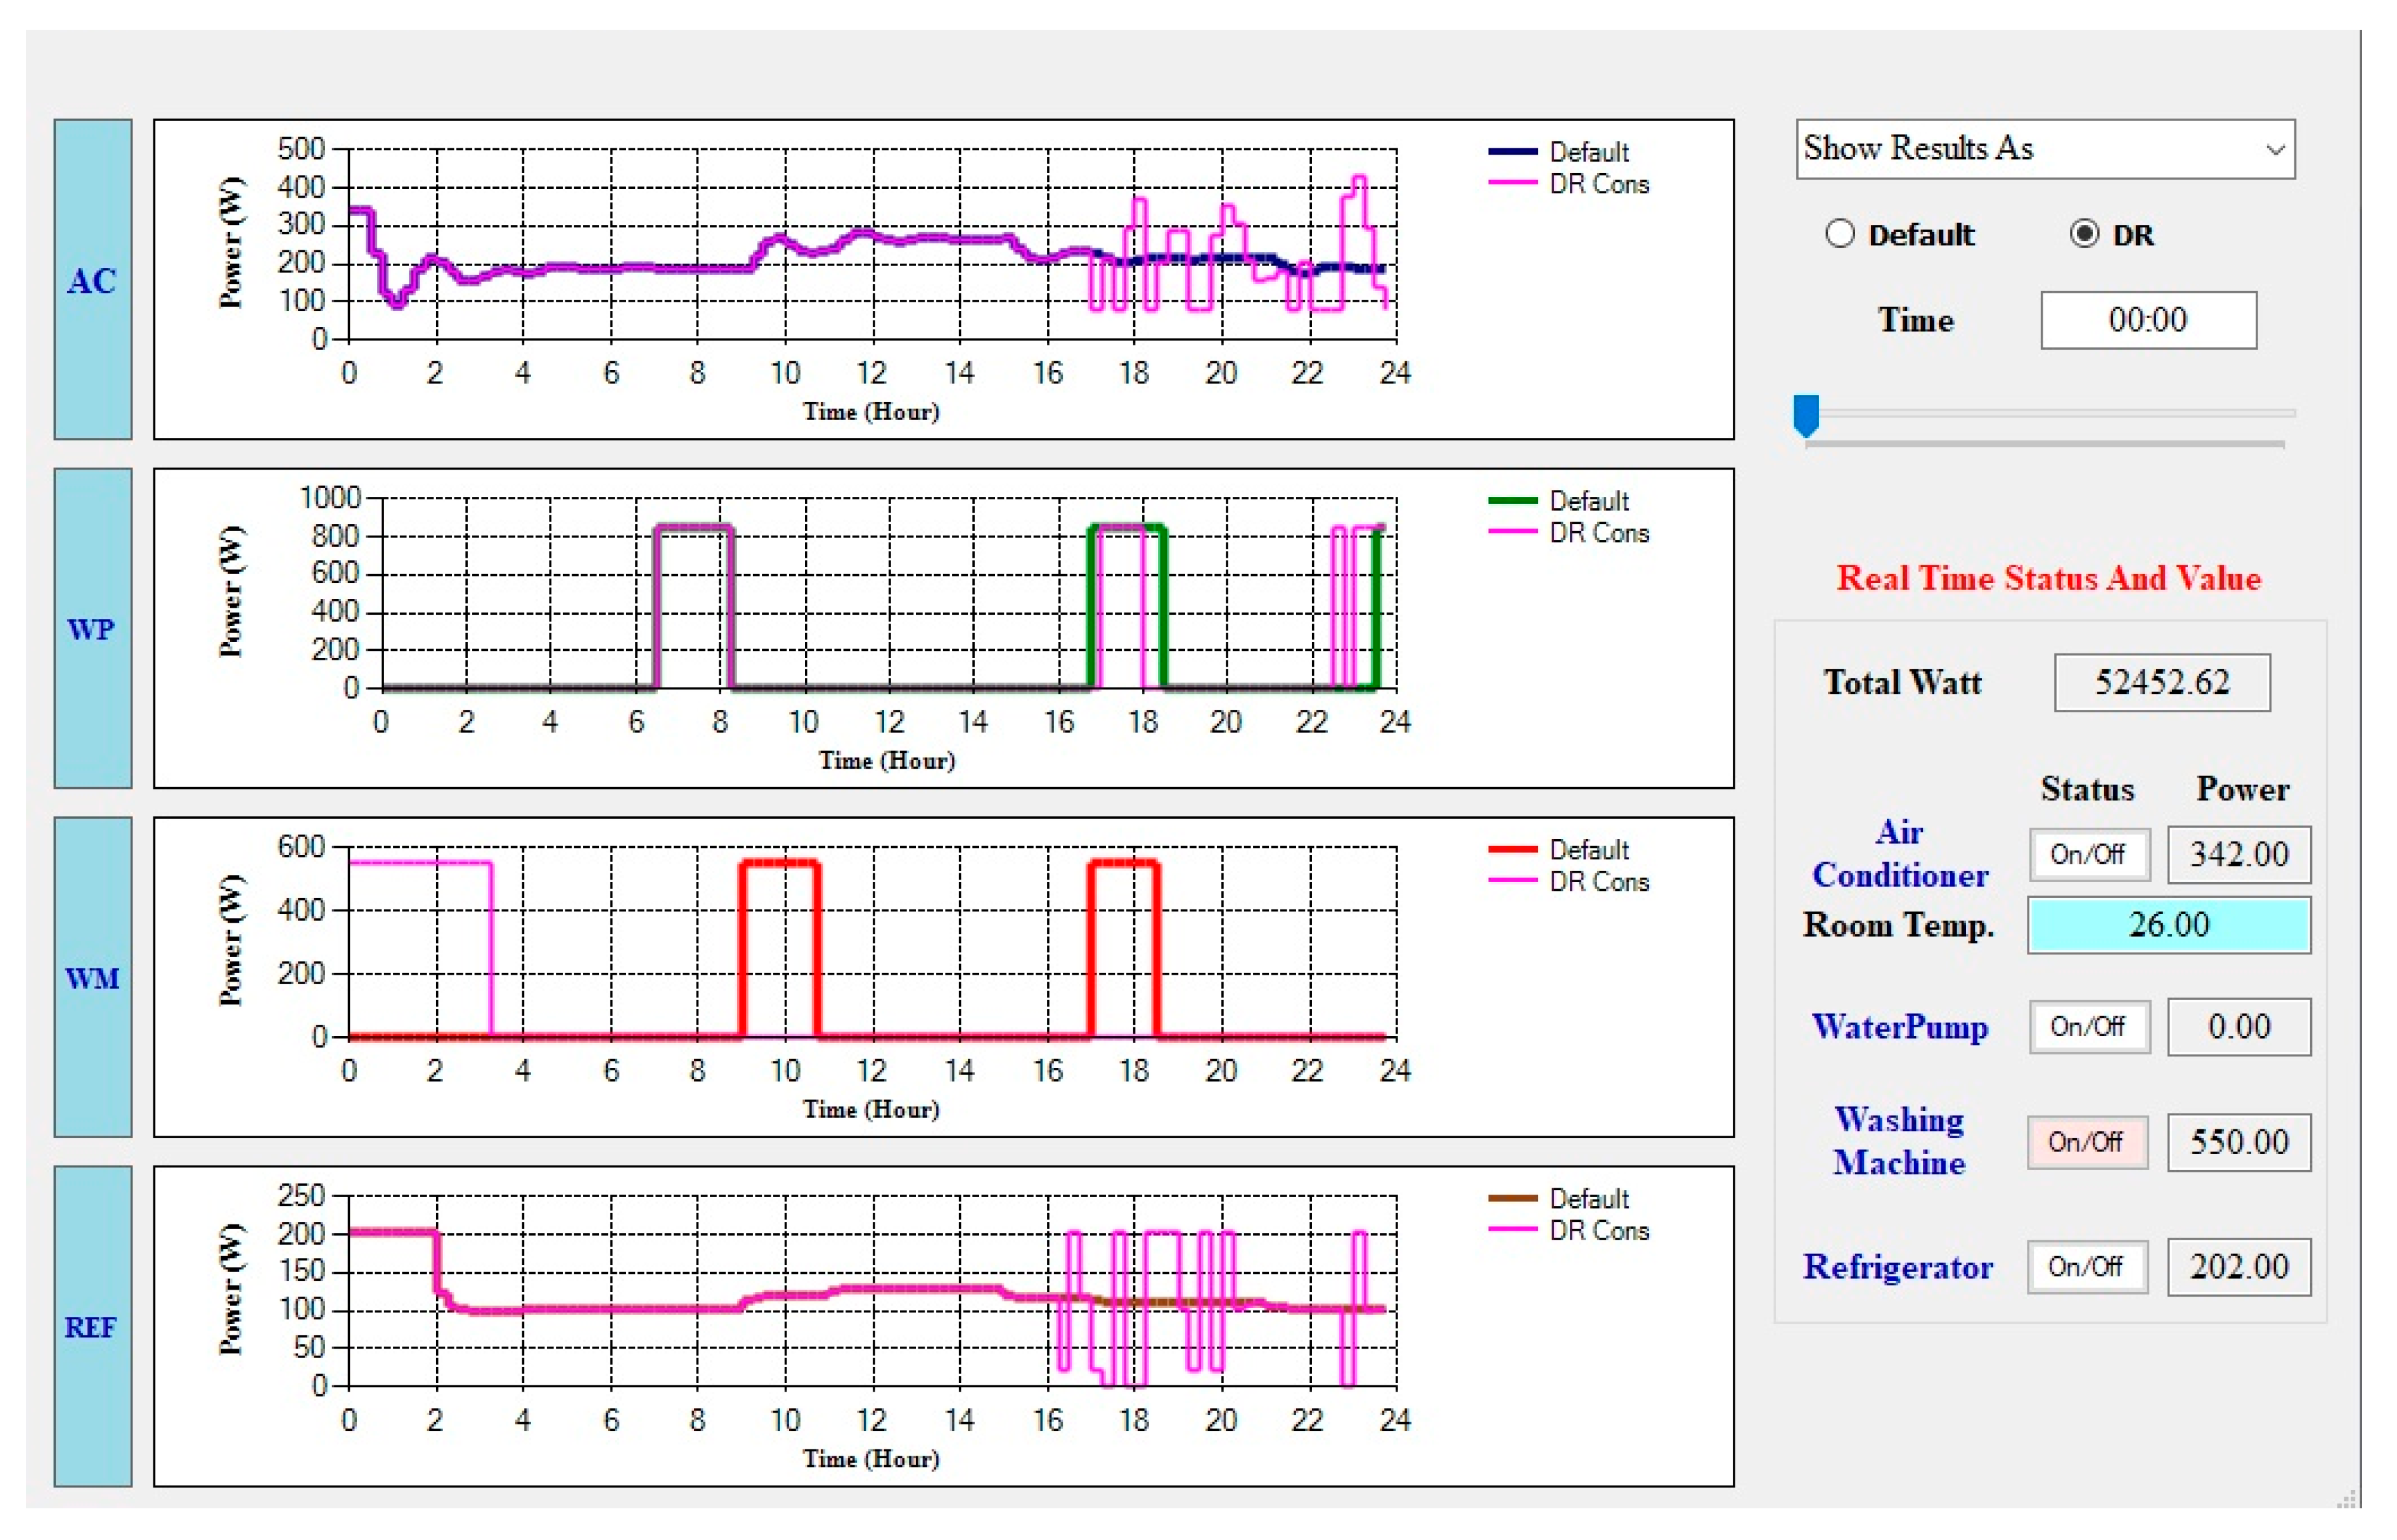Screen dimensions: 2397x1540
Task: Toggle WaterPump On/Off status
Action: point(2088,1027)
